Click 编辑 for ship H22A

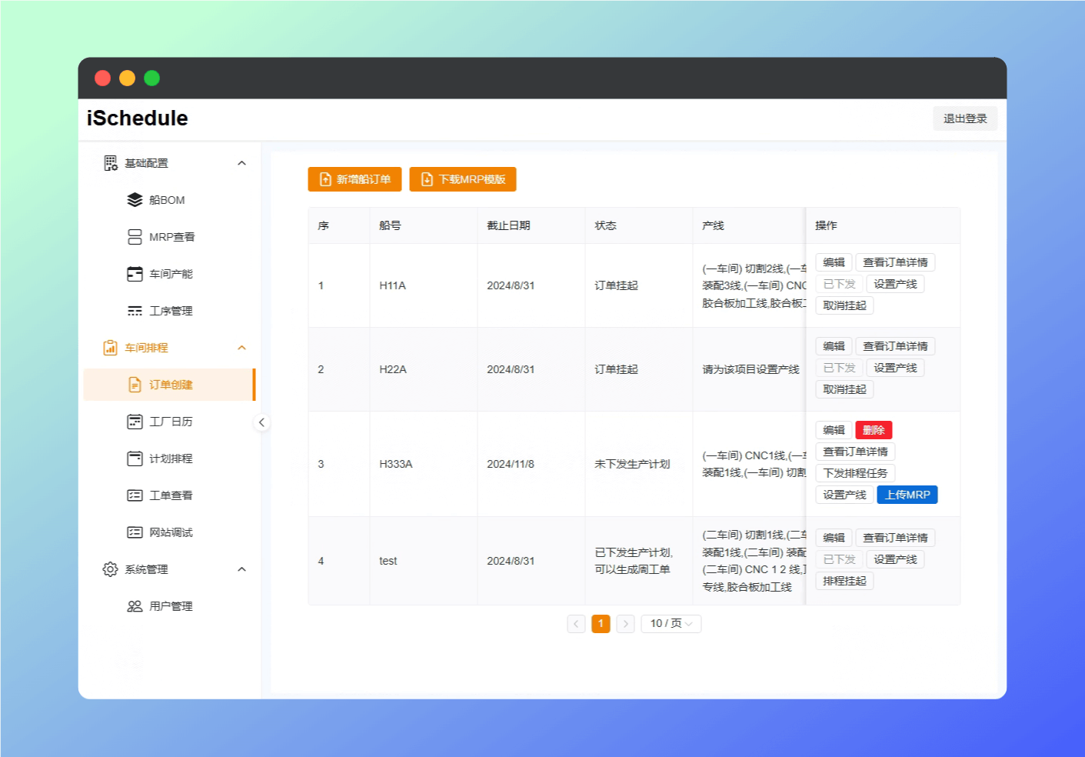point(834,346)
